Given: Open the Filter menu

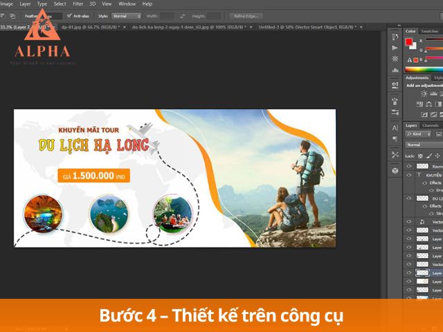Looking at the screenshot, I should (x=78, y=4).
